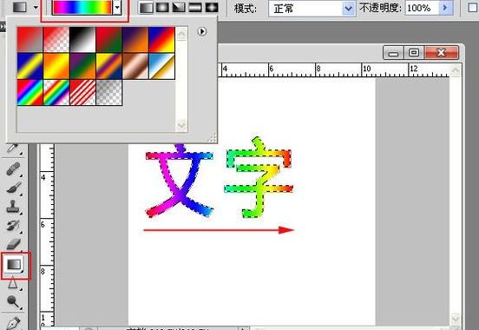
Task: Click gradient picker scrollbar up arrow
Action: point(181,33)
